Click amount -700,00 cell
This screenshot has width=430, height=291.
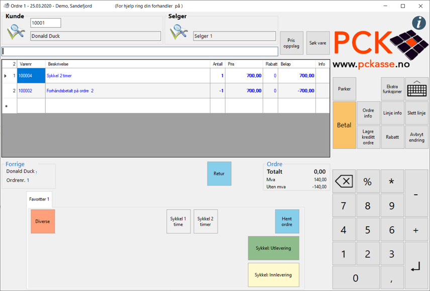297,91
